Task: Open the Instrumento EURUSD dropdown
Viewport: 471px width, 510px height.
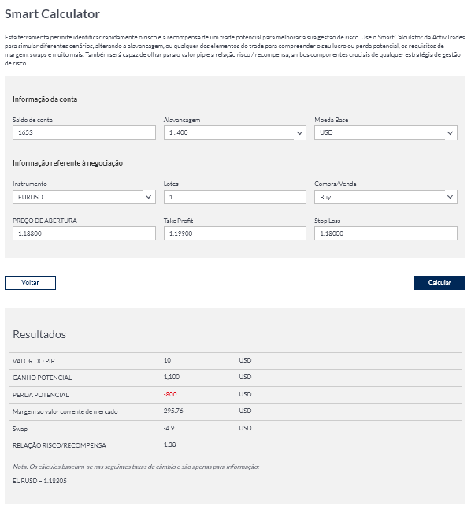Action: point(83,197)
